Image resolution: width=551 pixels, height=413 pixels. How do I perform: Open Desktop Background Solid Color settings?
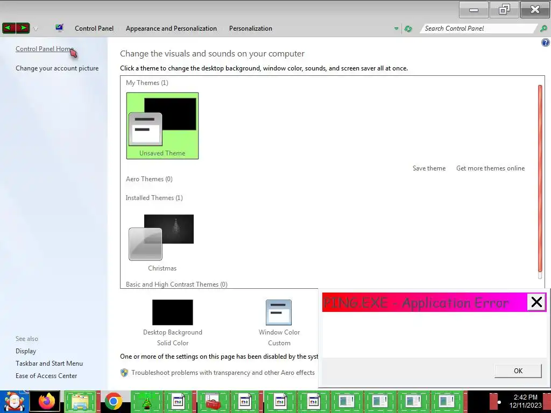coord(173,323)
